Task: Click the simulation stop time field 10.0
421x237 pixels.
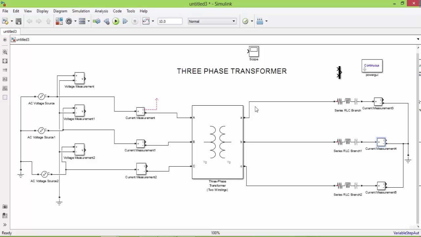Action: click(170, 21)
